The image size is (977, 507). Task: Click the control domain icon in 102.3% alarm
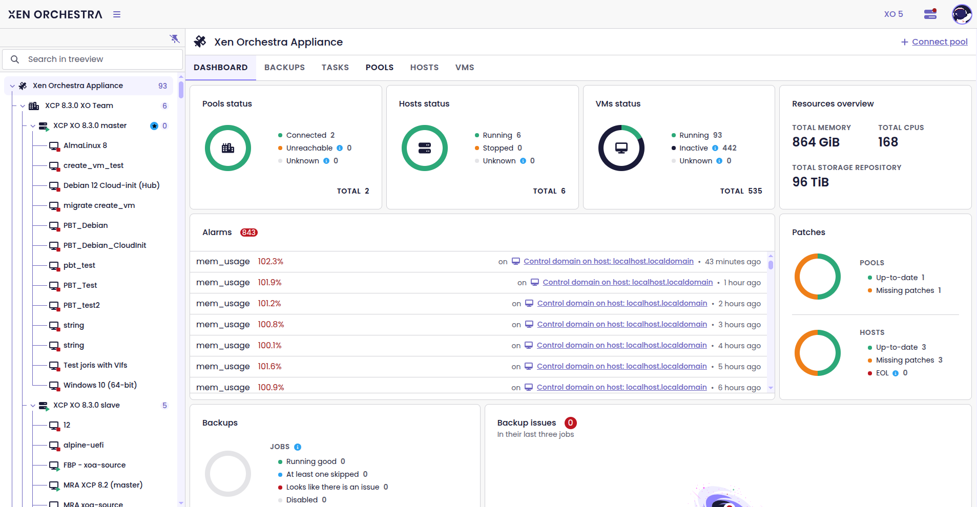(x=516, y=261)
